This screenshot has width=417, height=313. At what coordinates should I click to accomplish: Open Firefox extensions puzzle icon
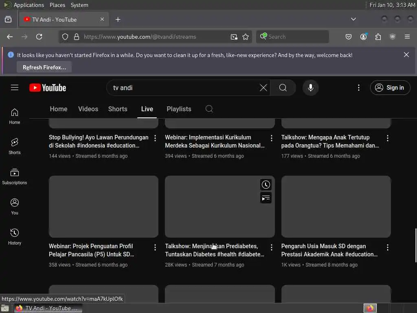click(378, 37)
